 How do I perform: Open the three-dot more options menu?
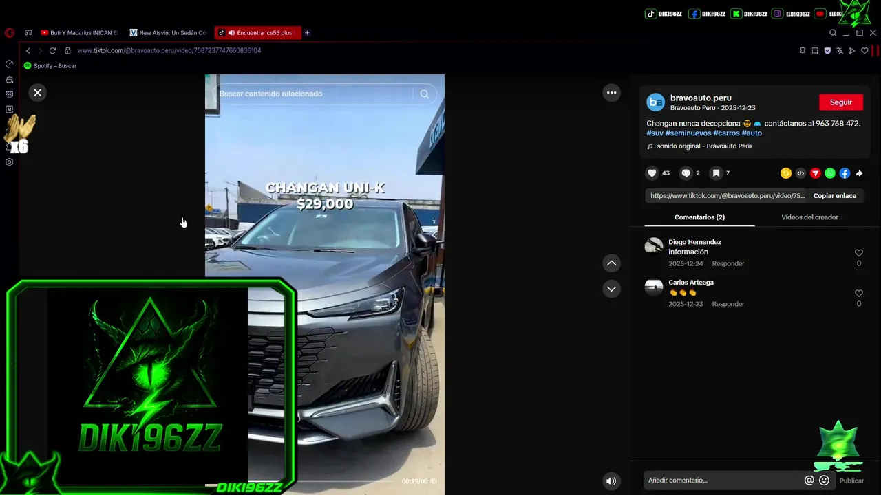[611, 93]
